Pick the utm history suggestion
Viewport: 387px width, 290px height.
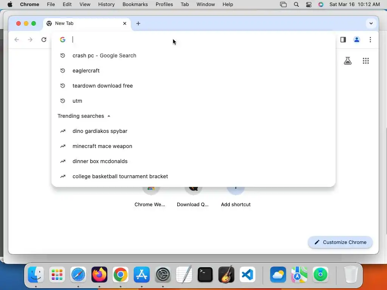[193, 100]
